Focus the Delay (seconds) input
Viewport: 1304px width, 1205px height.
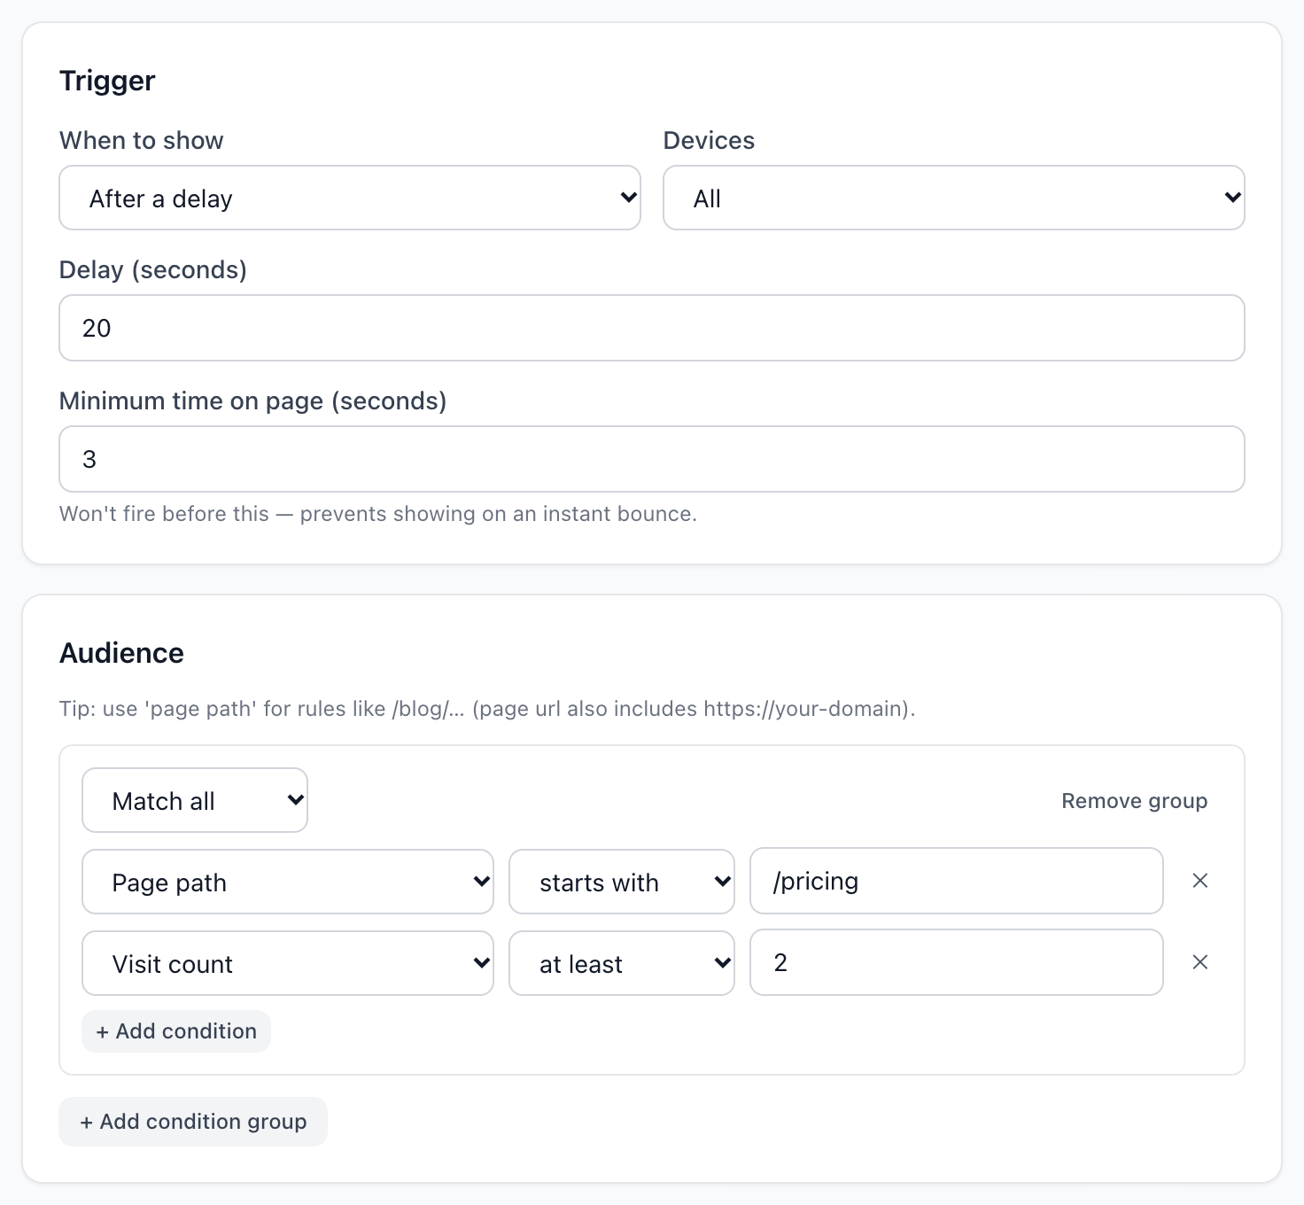(652, 328)
